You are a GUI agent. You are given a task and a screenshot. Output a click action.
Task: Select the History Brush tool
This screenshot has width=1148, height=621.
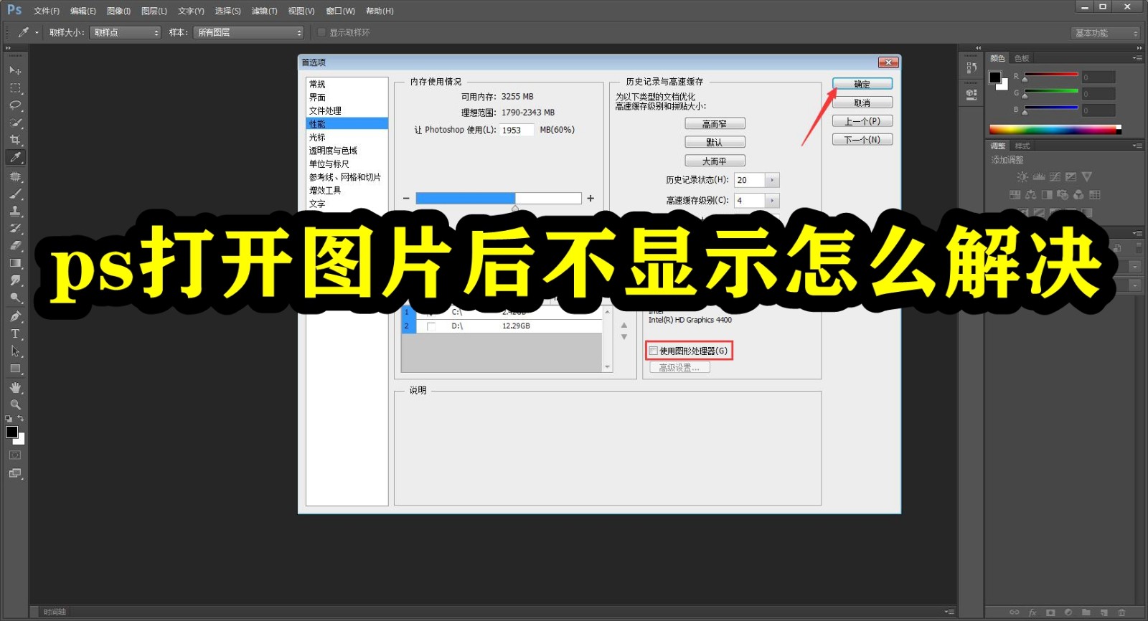[x=15, y=228]
